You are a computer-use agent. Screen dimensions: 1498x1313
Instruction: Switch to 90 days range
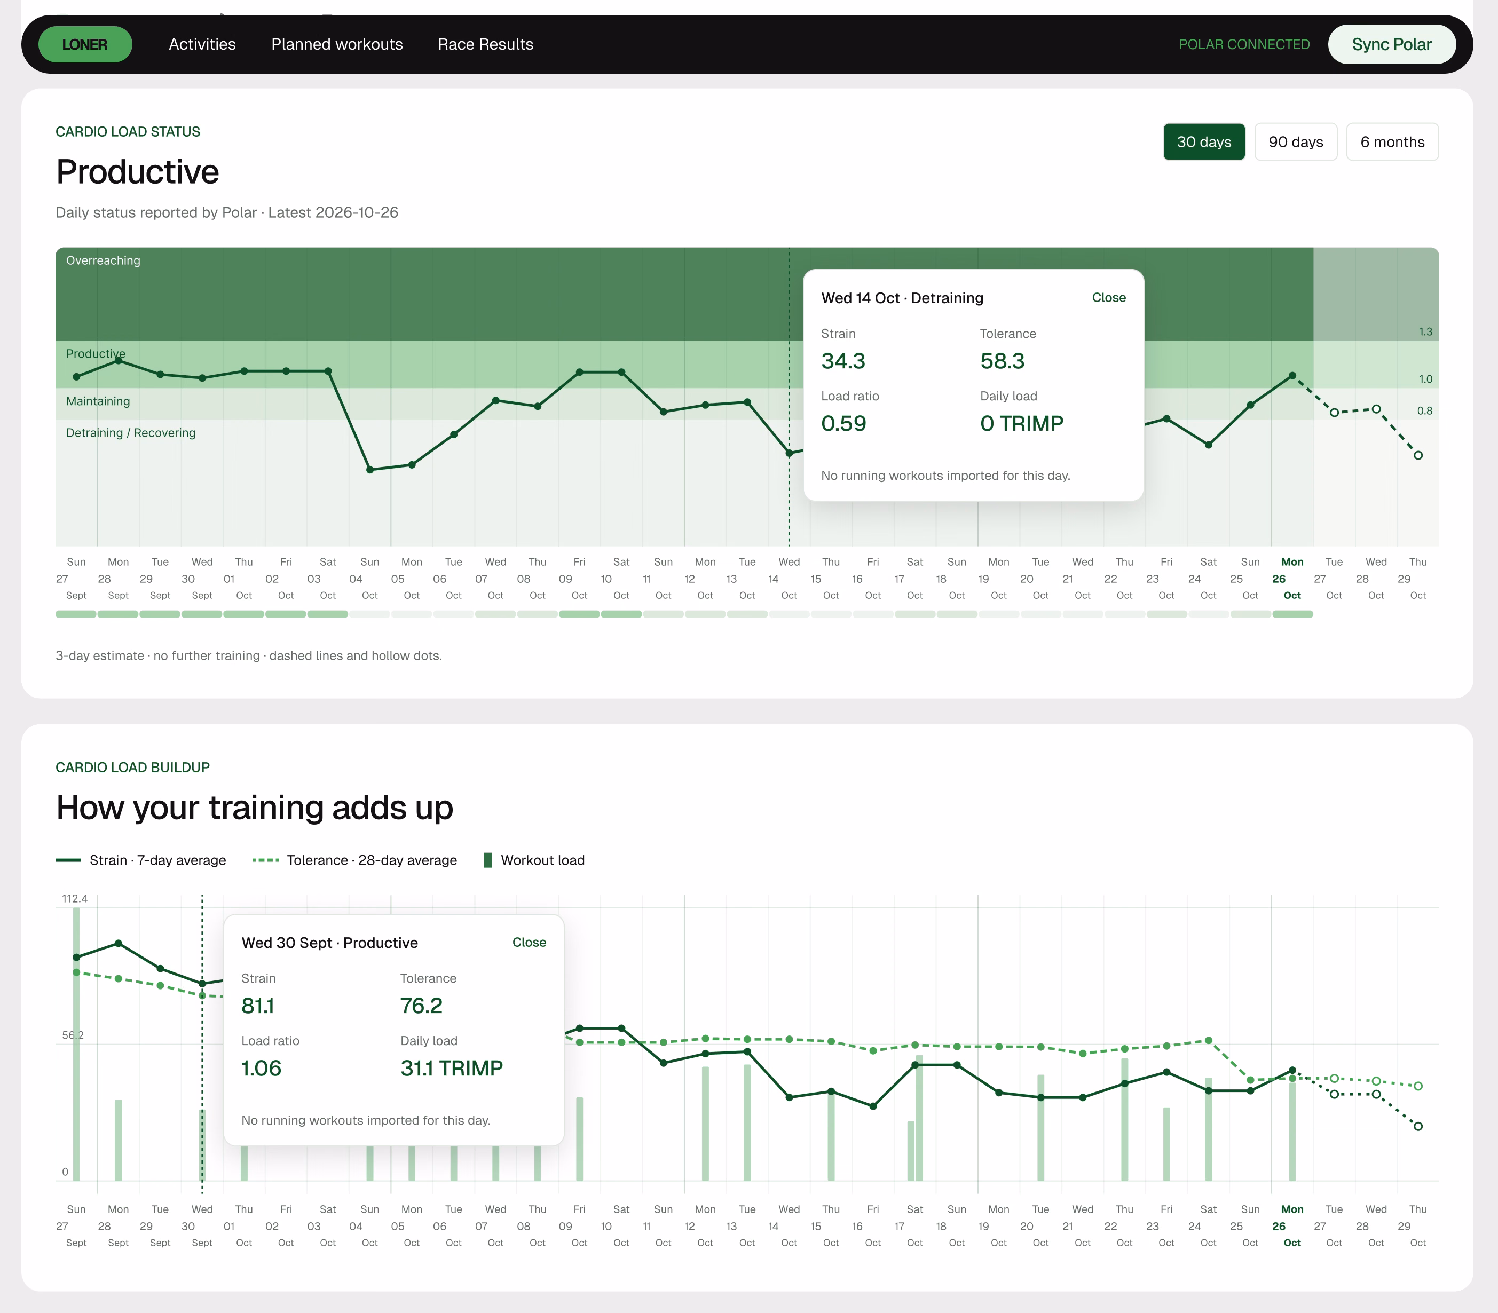1295,142
